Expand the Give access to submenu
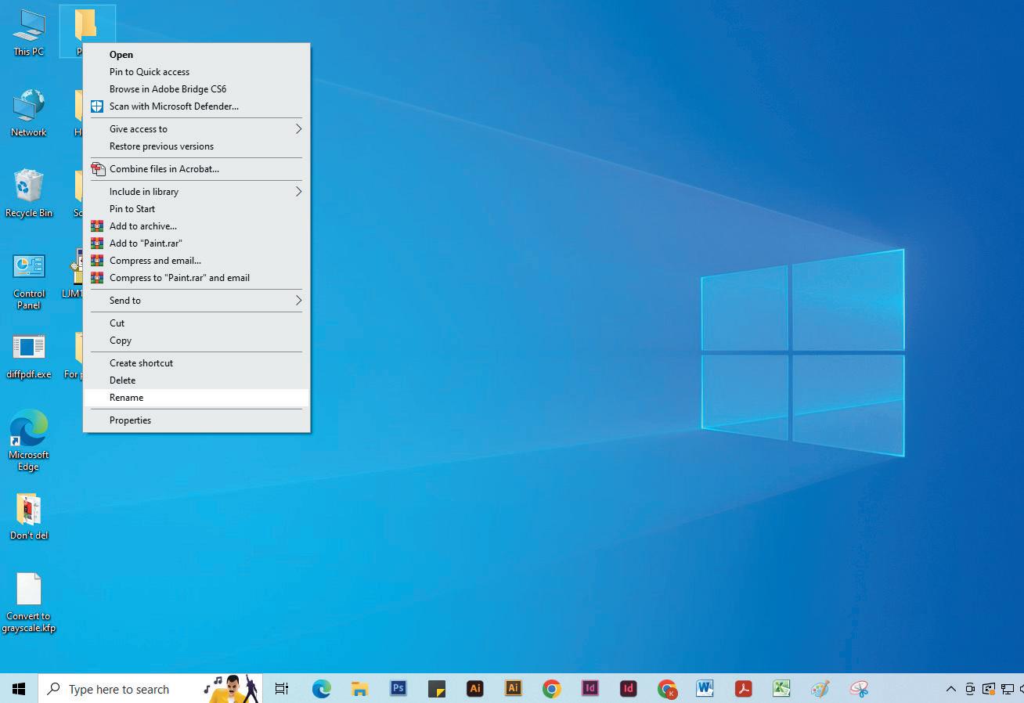Screen dimensions: 1024x703 (197, 129)
